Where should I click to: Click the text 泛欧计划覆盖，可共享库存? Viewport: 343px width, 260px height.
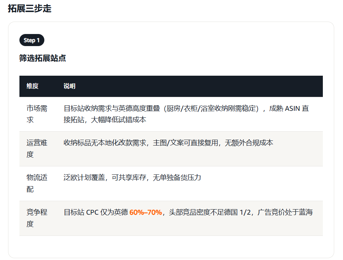tap(104, 177)
